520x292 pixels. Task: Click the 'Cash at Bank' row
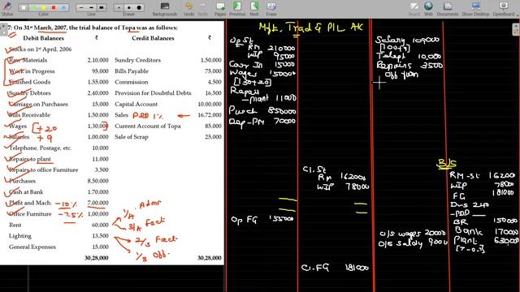[x=26, y=192]
